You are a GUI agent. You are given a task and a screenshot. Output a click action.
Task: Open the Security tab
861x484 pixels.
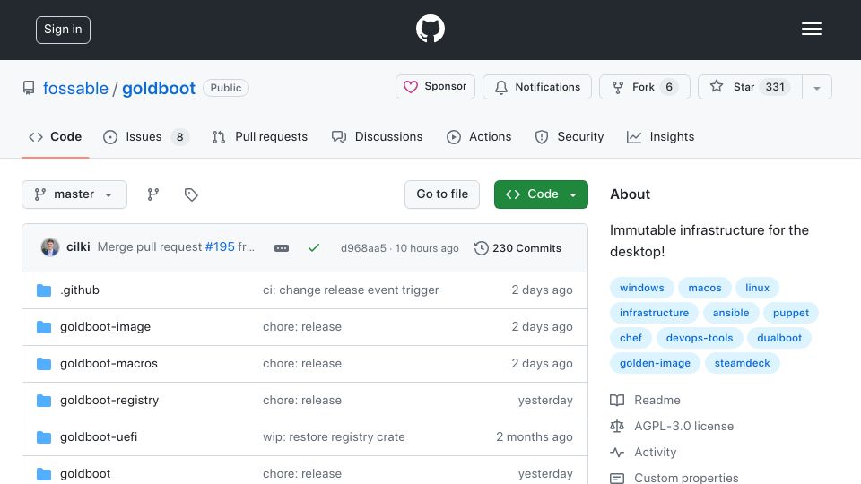570,136
